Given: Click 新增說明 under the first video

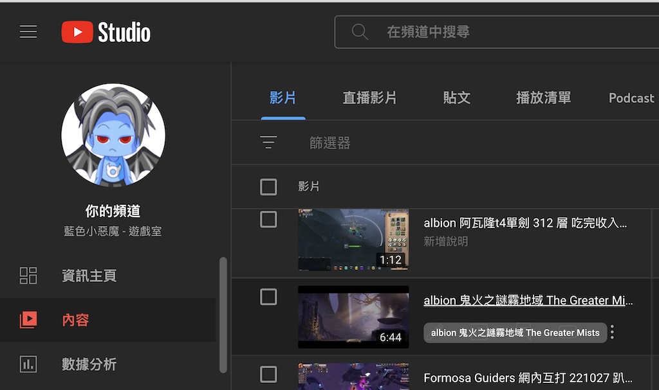Looking at the screenshot, I should (x=445, y=242).
